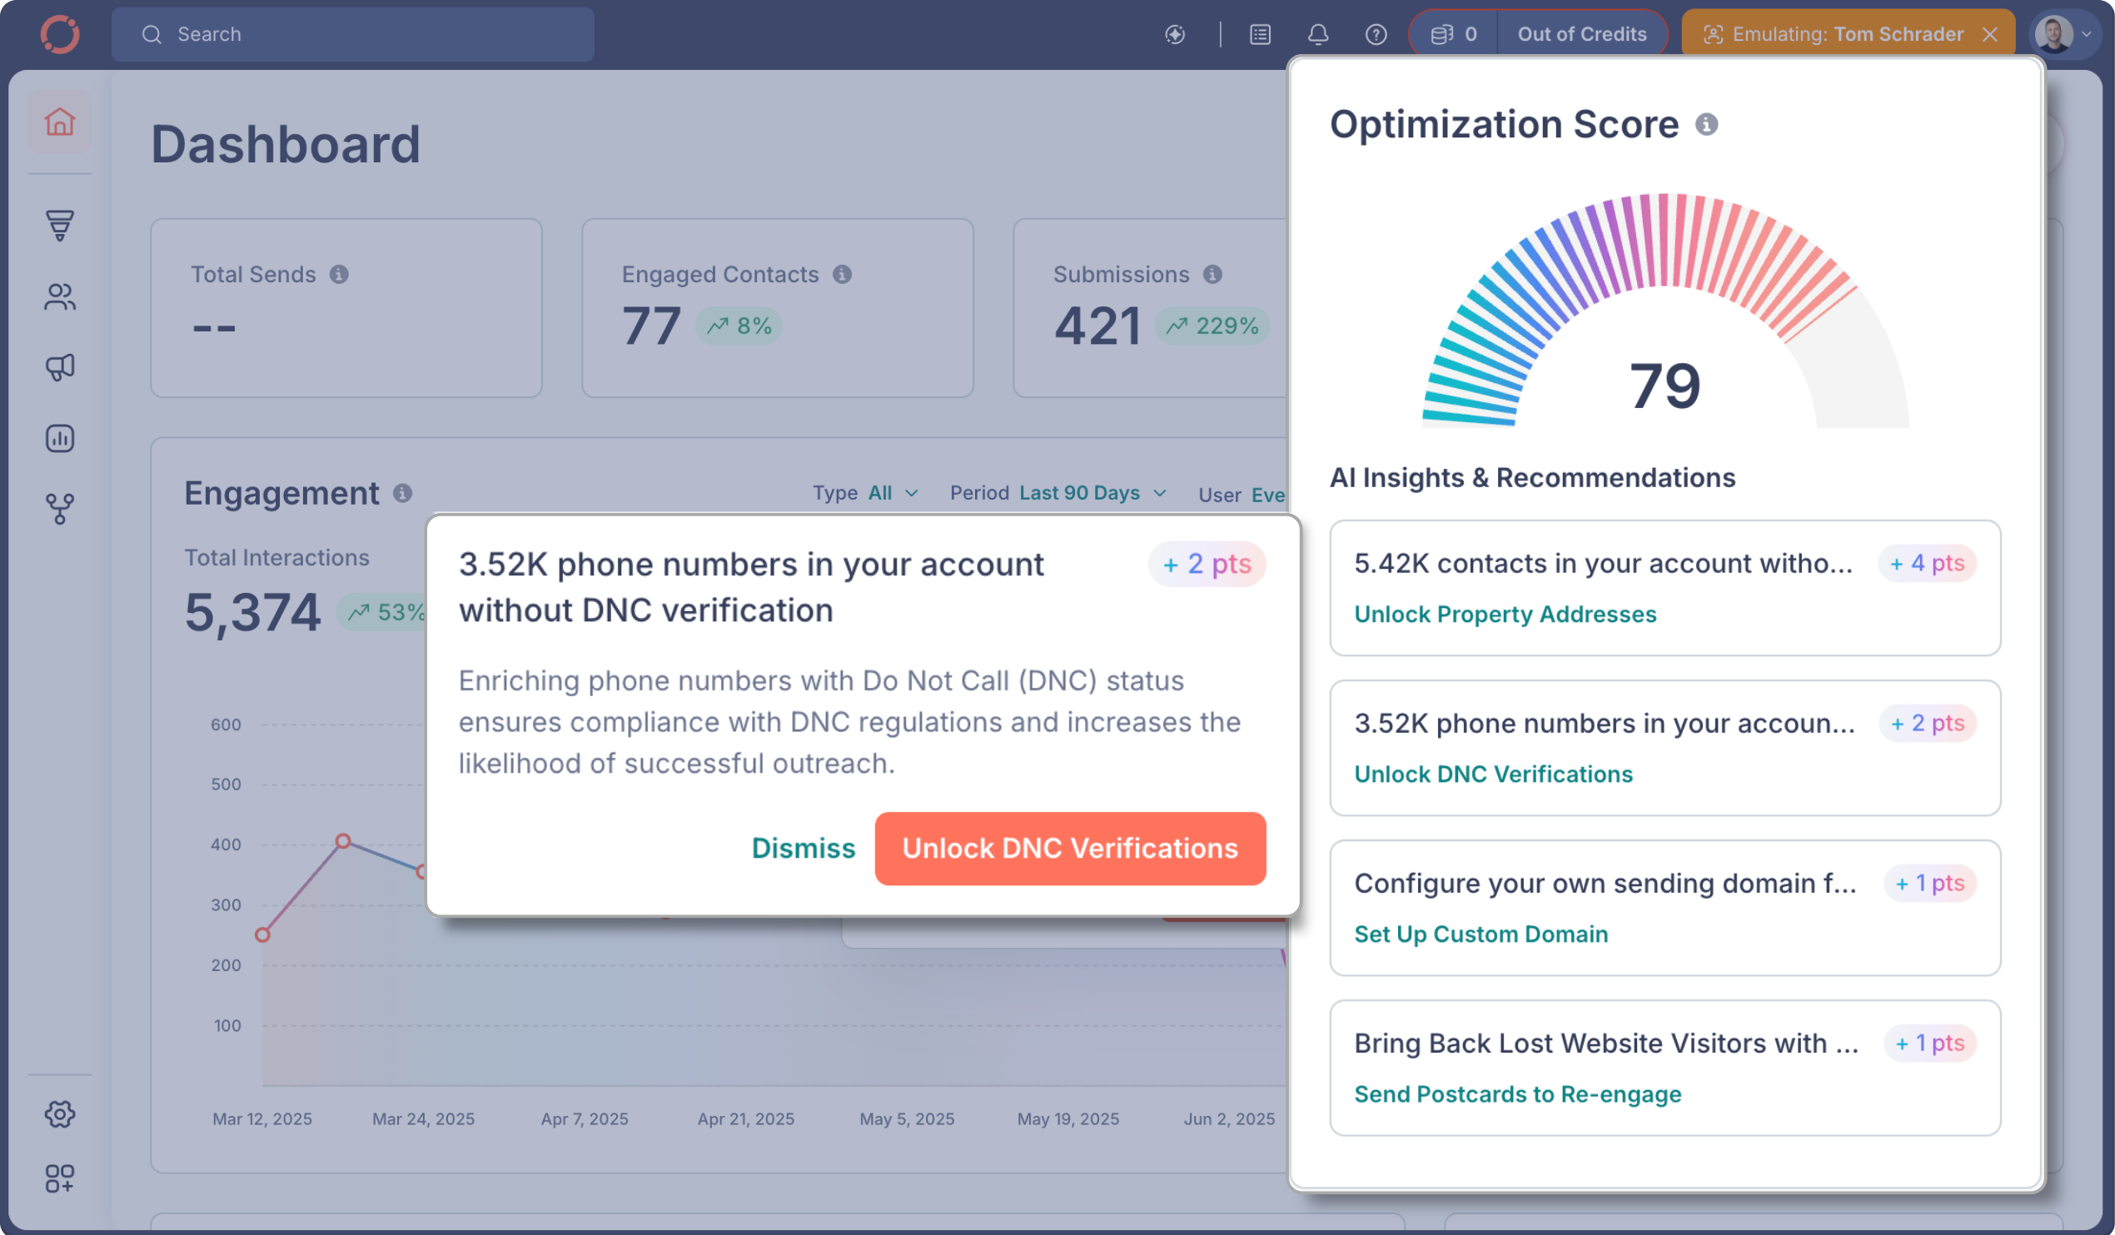Click the megaphone Campaigns icon
Screen dimensions: 2115x1235
pos(60,368)
